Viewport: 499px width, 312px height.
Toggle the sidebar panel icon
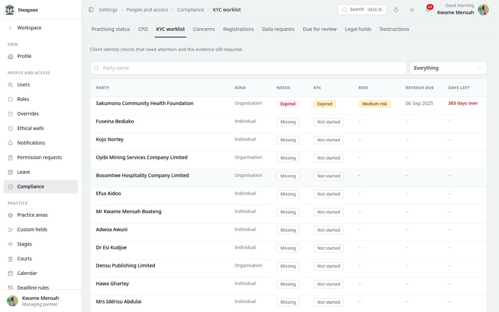point(91,10)
